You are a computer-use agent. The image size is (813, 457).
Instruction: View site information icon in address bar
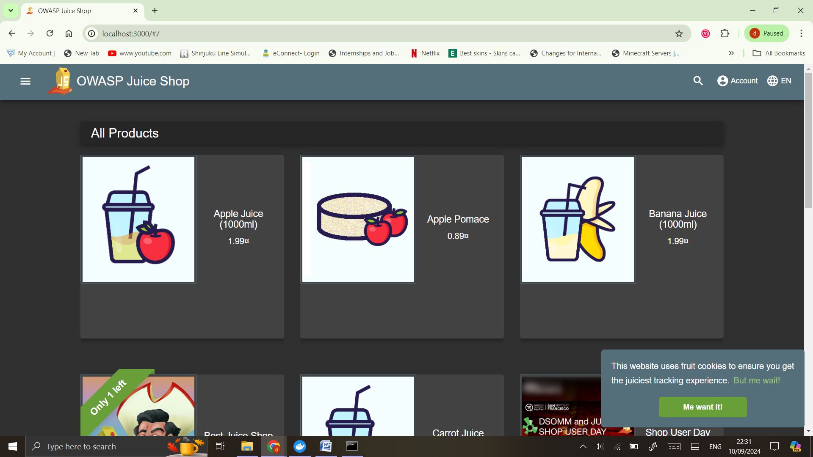coord(91,33)
